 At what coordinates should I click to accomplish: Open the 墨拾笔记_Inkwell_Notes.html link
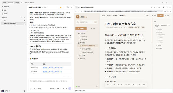pos(53,68)
